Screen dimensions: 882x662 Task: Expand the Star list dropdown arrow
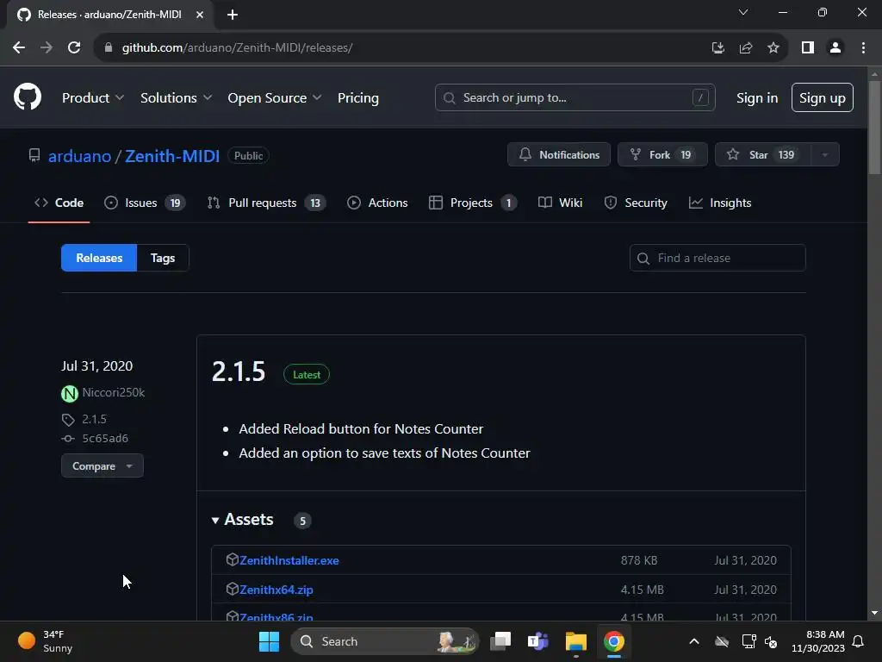(824, 155)
